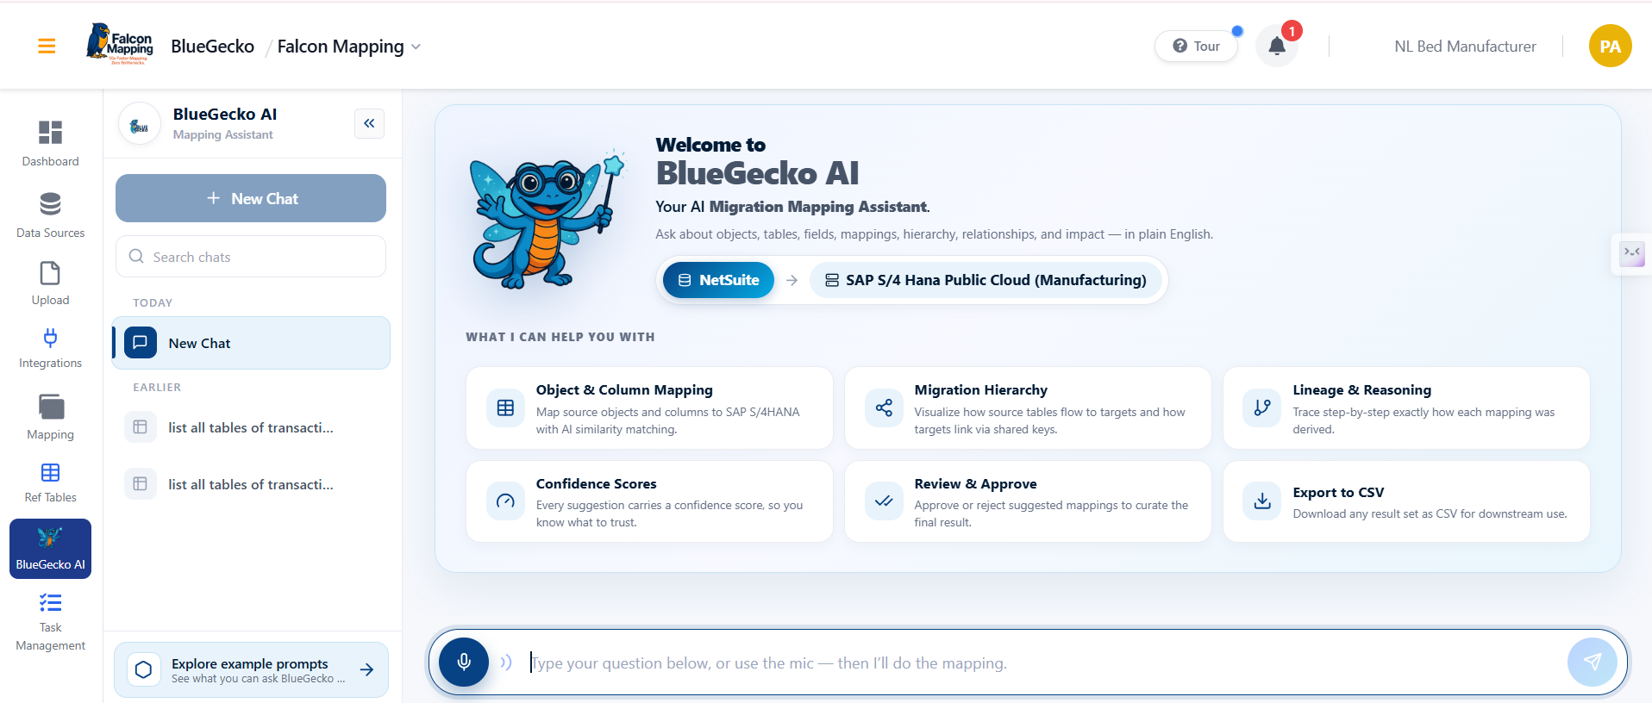
Task: Open the notifications bell
Action: tap(1277, 47)
